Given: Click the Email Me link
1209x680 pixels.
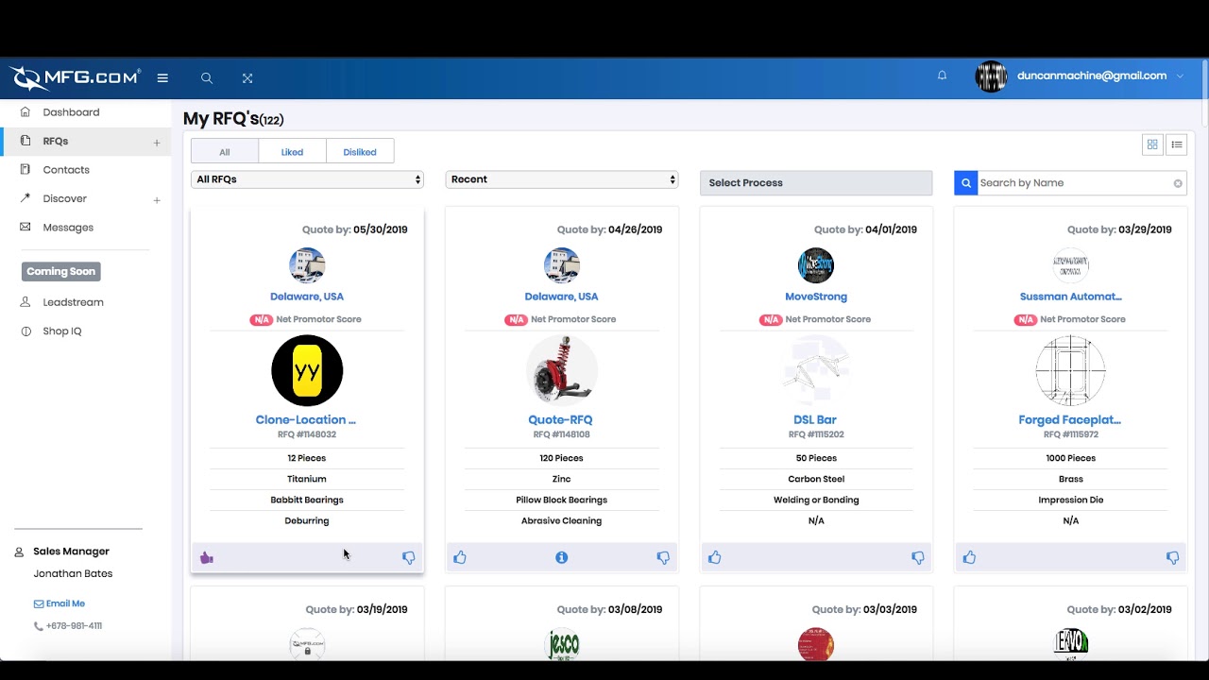Looking at the screenshot, I should 60,603.
